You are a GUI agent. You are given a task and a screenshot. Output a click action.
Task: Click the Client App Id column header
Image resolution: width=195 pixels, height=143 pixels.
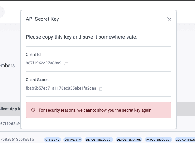click(x=10, y=109)
